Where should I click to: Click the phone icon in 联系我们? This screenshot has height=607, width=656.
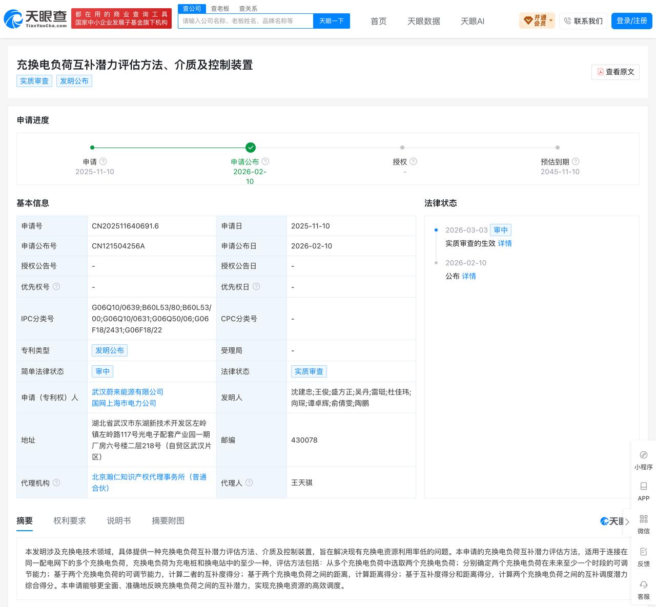coord(567,21)
